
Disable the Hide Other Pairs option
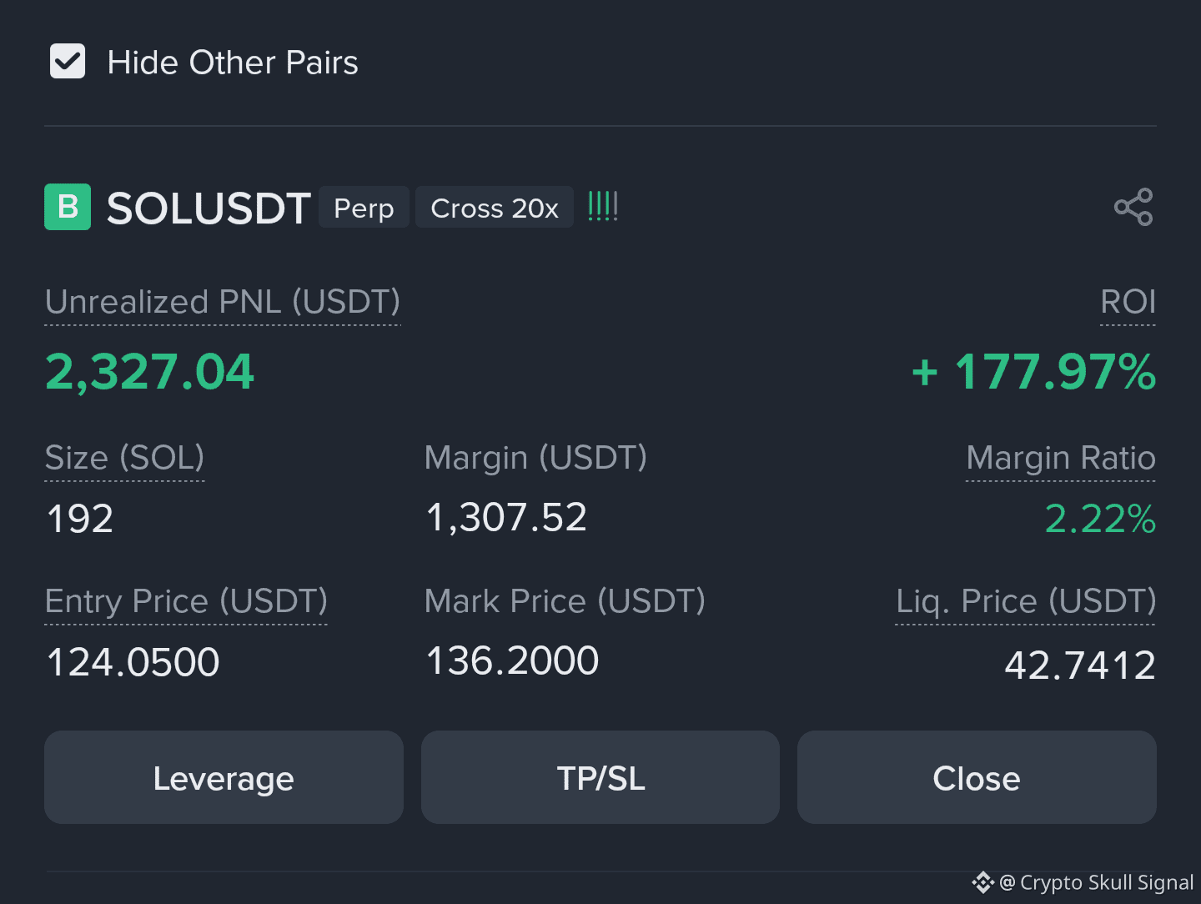(x=68, y=61)
